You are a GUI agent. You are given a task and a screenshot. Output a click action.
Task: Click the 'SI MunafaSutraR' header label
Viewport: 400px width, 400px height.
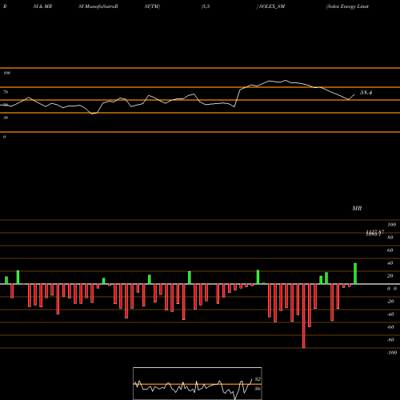[x=98, y=6]
